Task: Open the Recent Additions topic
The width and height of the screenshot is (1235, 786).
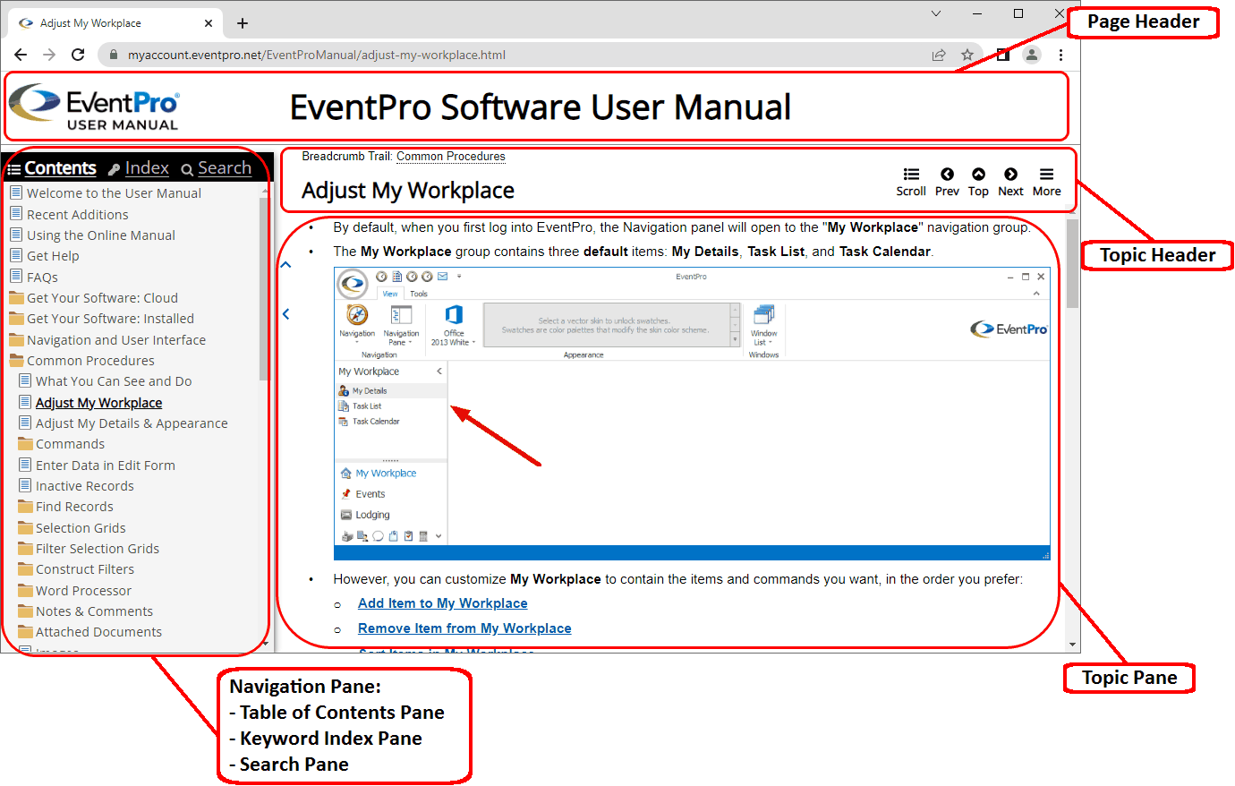Action: coord(69,215)
